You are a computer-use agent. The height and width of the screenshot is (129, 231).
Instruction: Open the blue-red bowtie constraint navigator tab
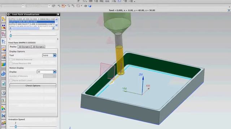pos(3,27)
